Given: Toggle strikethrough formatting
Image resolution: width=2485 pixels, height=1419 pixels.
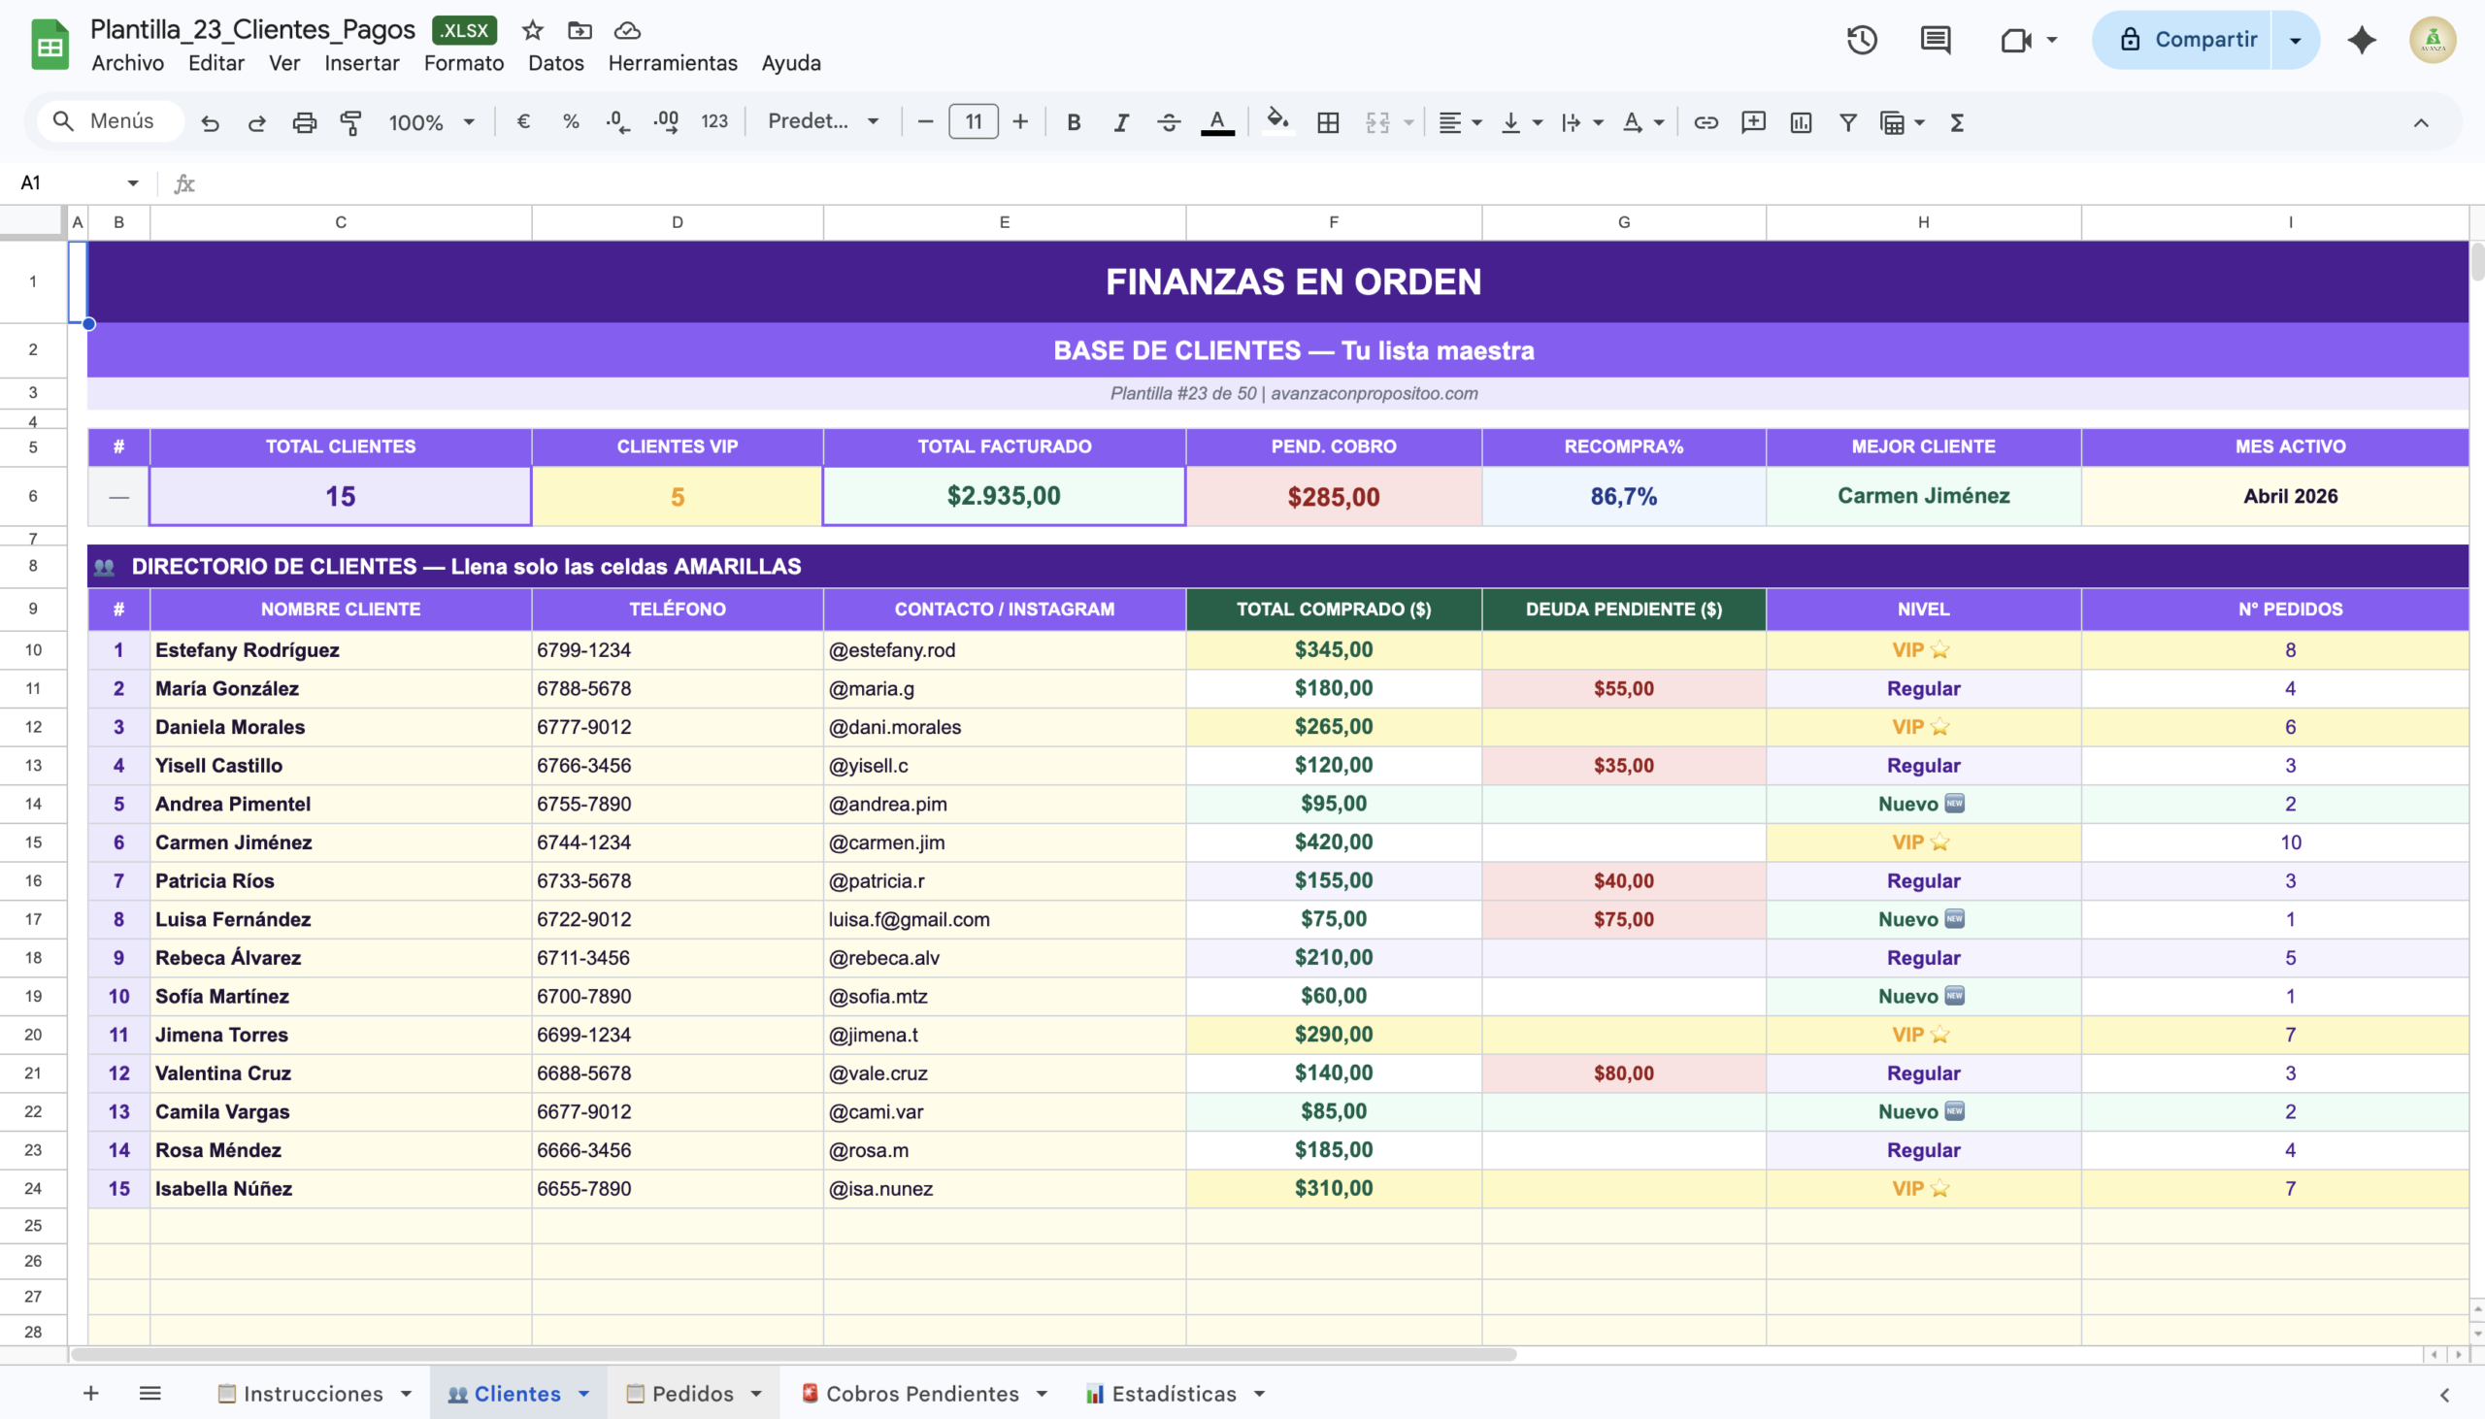Looking at the screenshot, I should (1169, 122).
